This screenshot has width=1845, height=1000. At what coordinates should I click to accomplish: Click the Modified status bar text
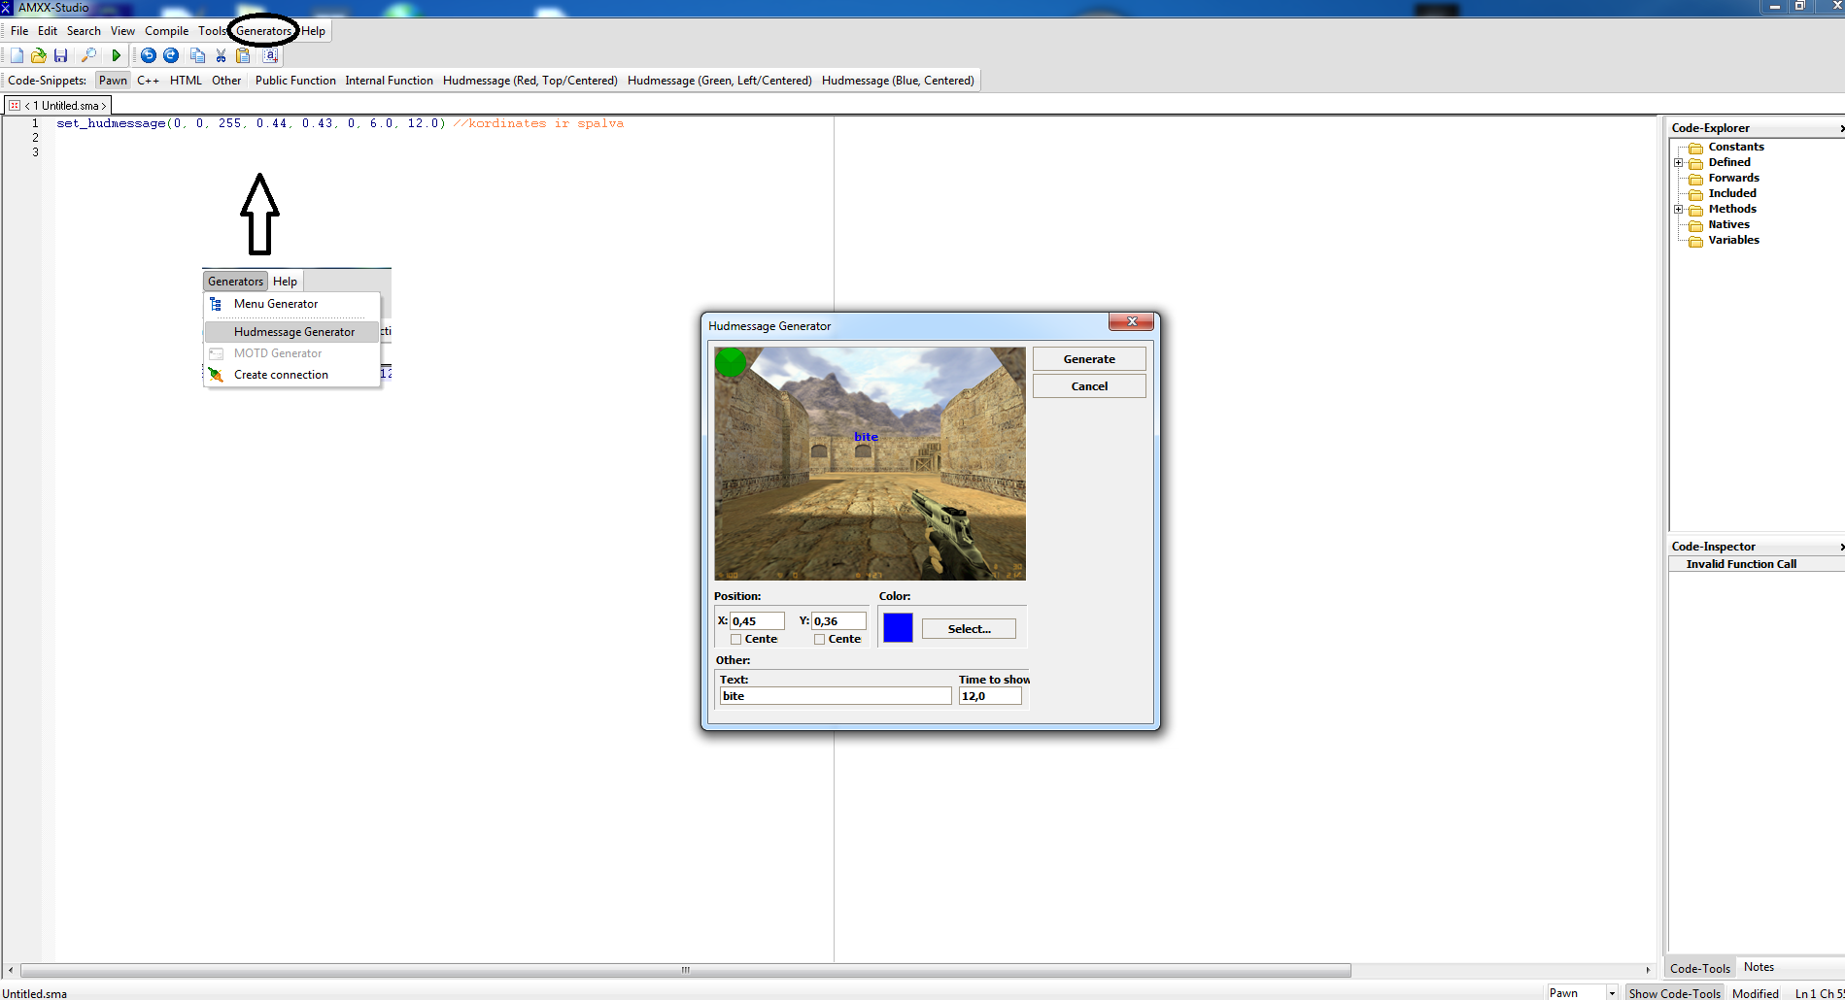point(1755,993)
